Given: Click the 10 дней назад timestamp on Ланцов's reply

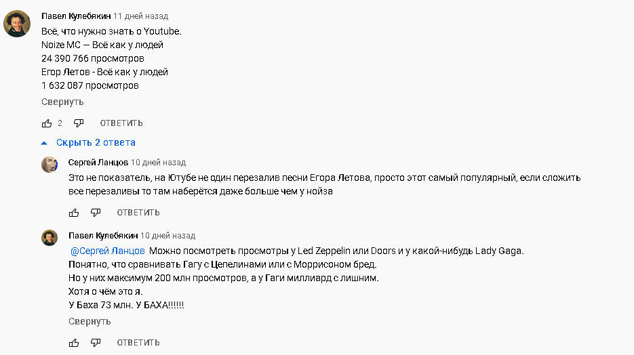Looking at the screenshot, I should [159, 163].
